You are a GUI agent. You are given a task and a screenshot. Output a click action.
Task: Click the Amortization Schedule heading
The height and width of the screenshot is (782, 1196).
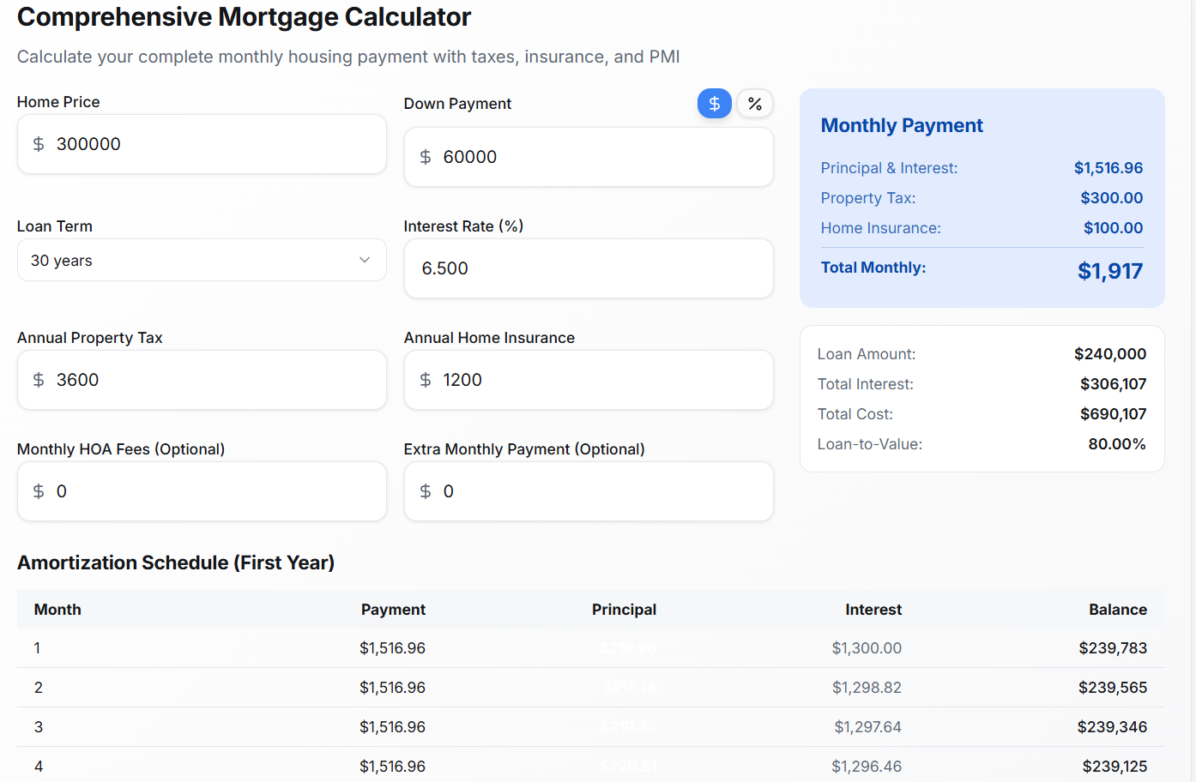point(176,562)
